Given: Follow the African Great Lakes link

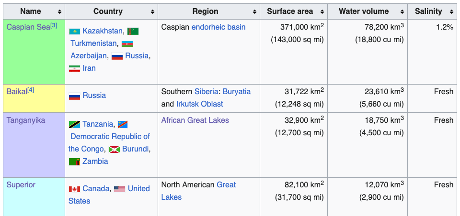Looking at the screenshot, I should 195,120.
